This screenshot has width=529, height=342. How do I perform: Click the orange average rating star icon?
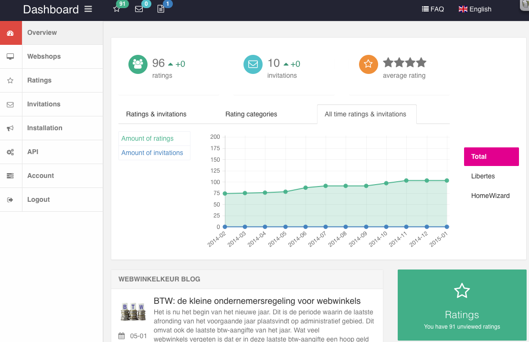tap(368, 64)
